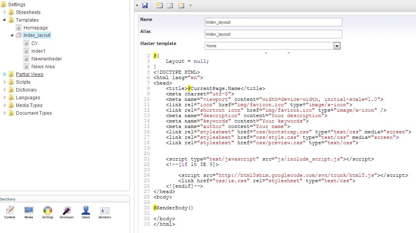Click the @CurrentPage.Name title line
This screenshot has width=416, height=233.
(x=216, y=88)
